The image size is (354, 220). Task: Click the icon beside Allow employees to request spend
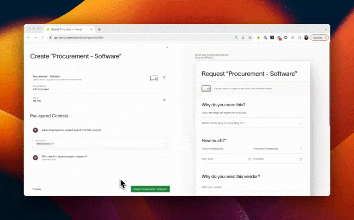point(35,130)
